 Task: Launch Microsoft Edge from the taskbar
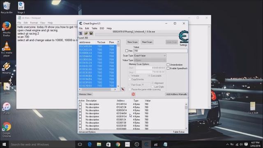pos(90,144)
